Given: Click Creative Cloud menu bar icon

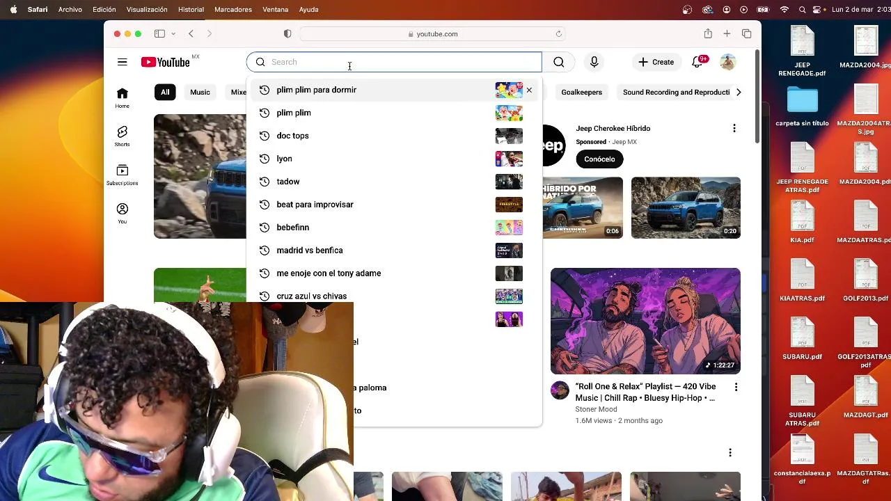Looking at the screenshot, I should (x=708, y=9).
